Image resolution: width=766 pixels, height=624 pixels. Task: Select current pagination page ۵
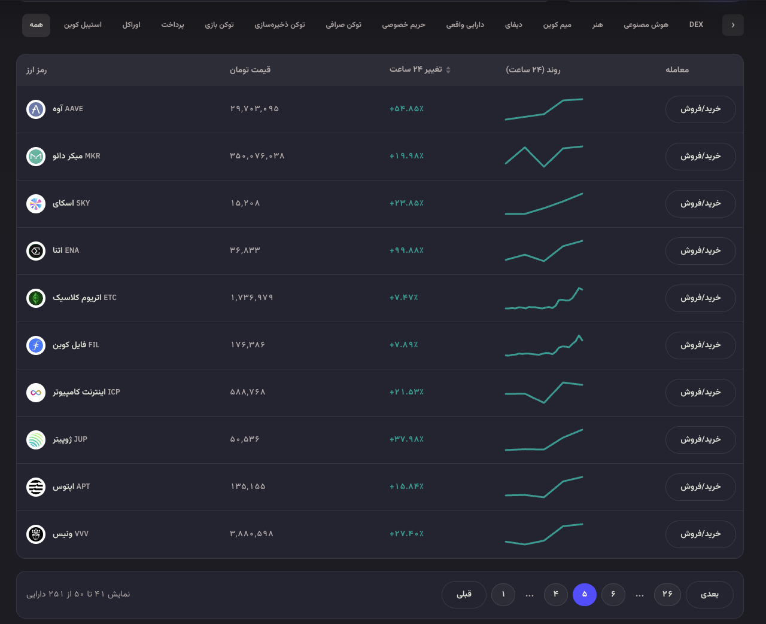[x=585, y=595]
